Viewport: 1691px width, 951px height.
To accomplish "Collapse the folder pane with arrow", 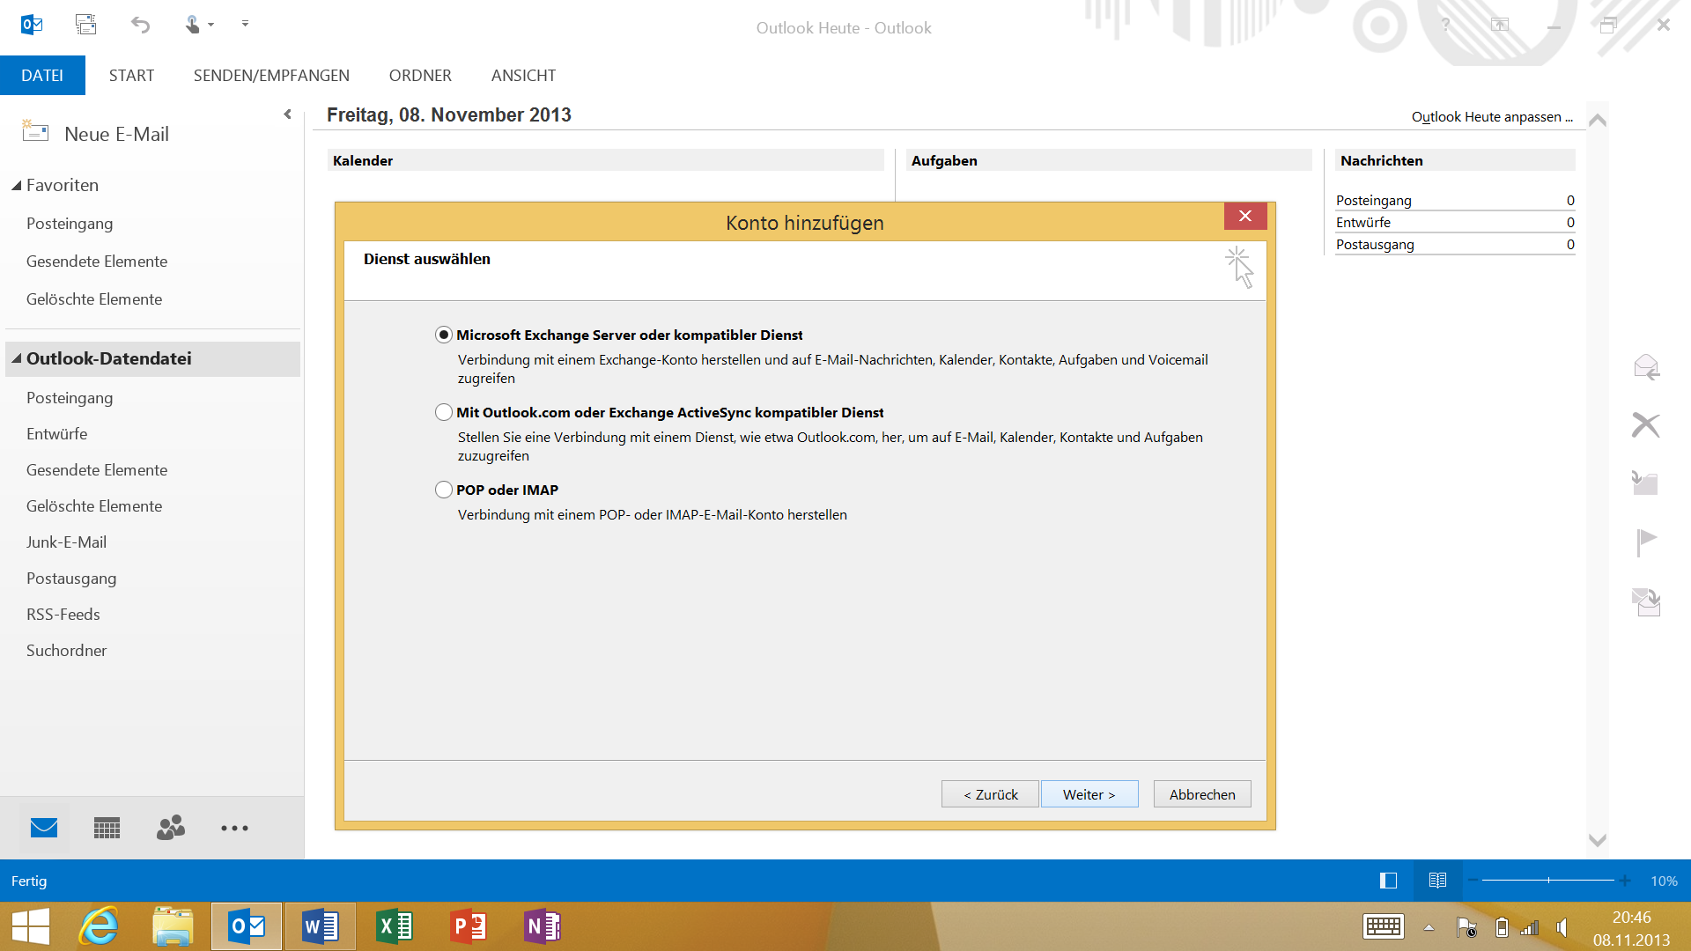I will pyautogui.click(x=287, y=114).
